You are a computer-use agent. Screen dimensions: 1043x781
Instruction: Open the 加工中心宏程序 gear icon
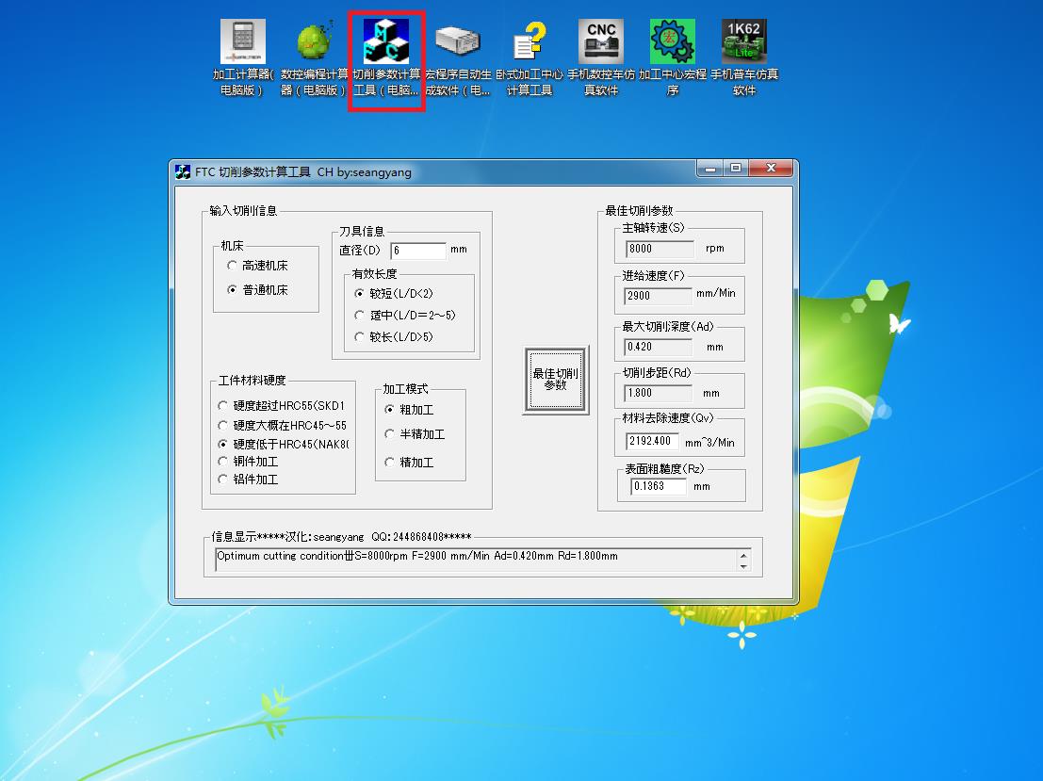pos(673,57)
